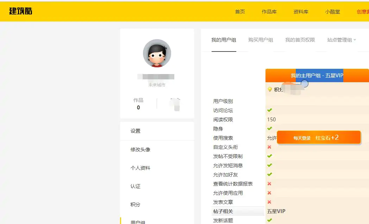Open 设置 in the left sidebar
The height and width of the screenshot is (224, 369).
point(135,131)
